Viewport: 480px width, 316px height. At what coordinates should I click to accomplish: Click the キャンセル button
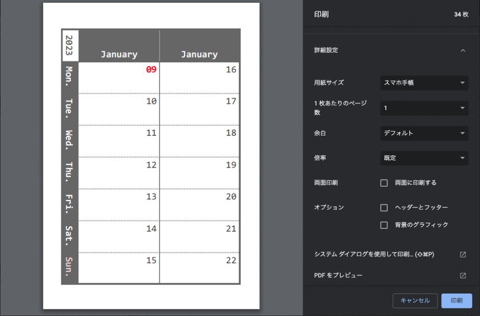click(414, 301)
